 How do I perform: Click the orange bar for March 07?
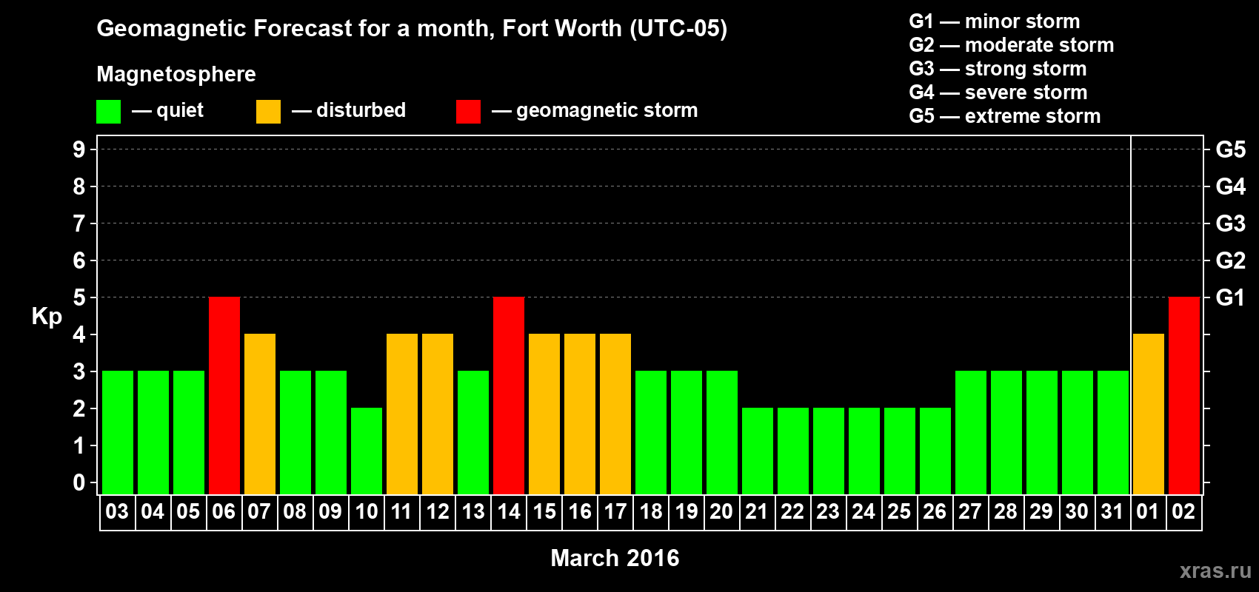coord(260,414)
